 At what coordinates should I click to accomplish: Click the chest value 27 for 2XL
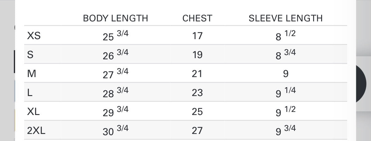pos(197,131)
